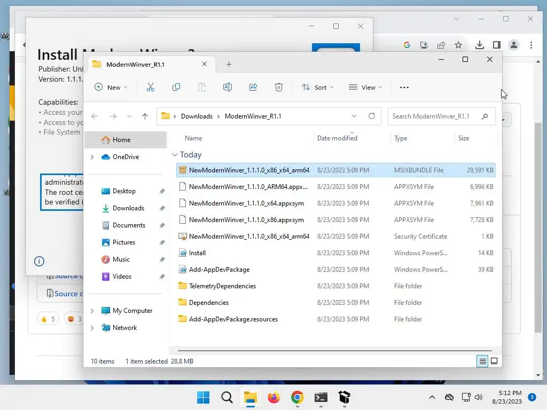Click Chrome's bookmark star icon
This screenshot has width=547, height=410.
458,45
